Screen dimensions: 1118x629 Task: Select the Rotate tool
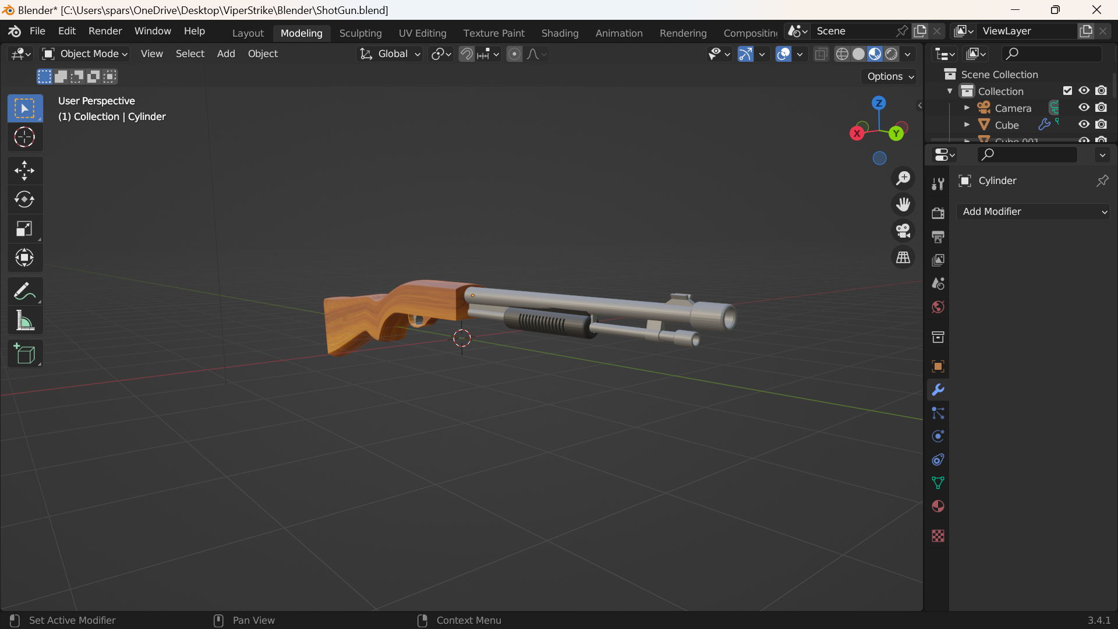[24, 199]
